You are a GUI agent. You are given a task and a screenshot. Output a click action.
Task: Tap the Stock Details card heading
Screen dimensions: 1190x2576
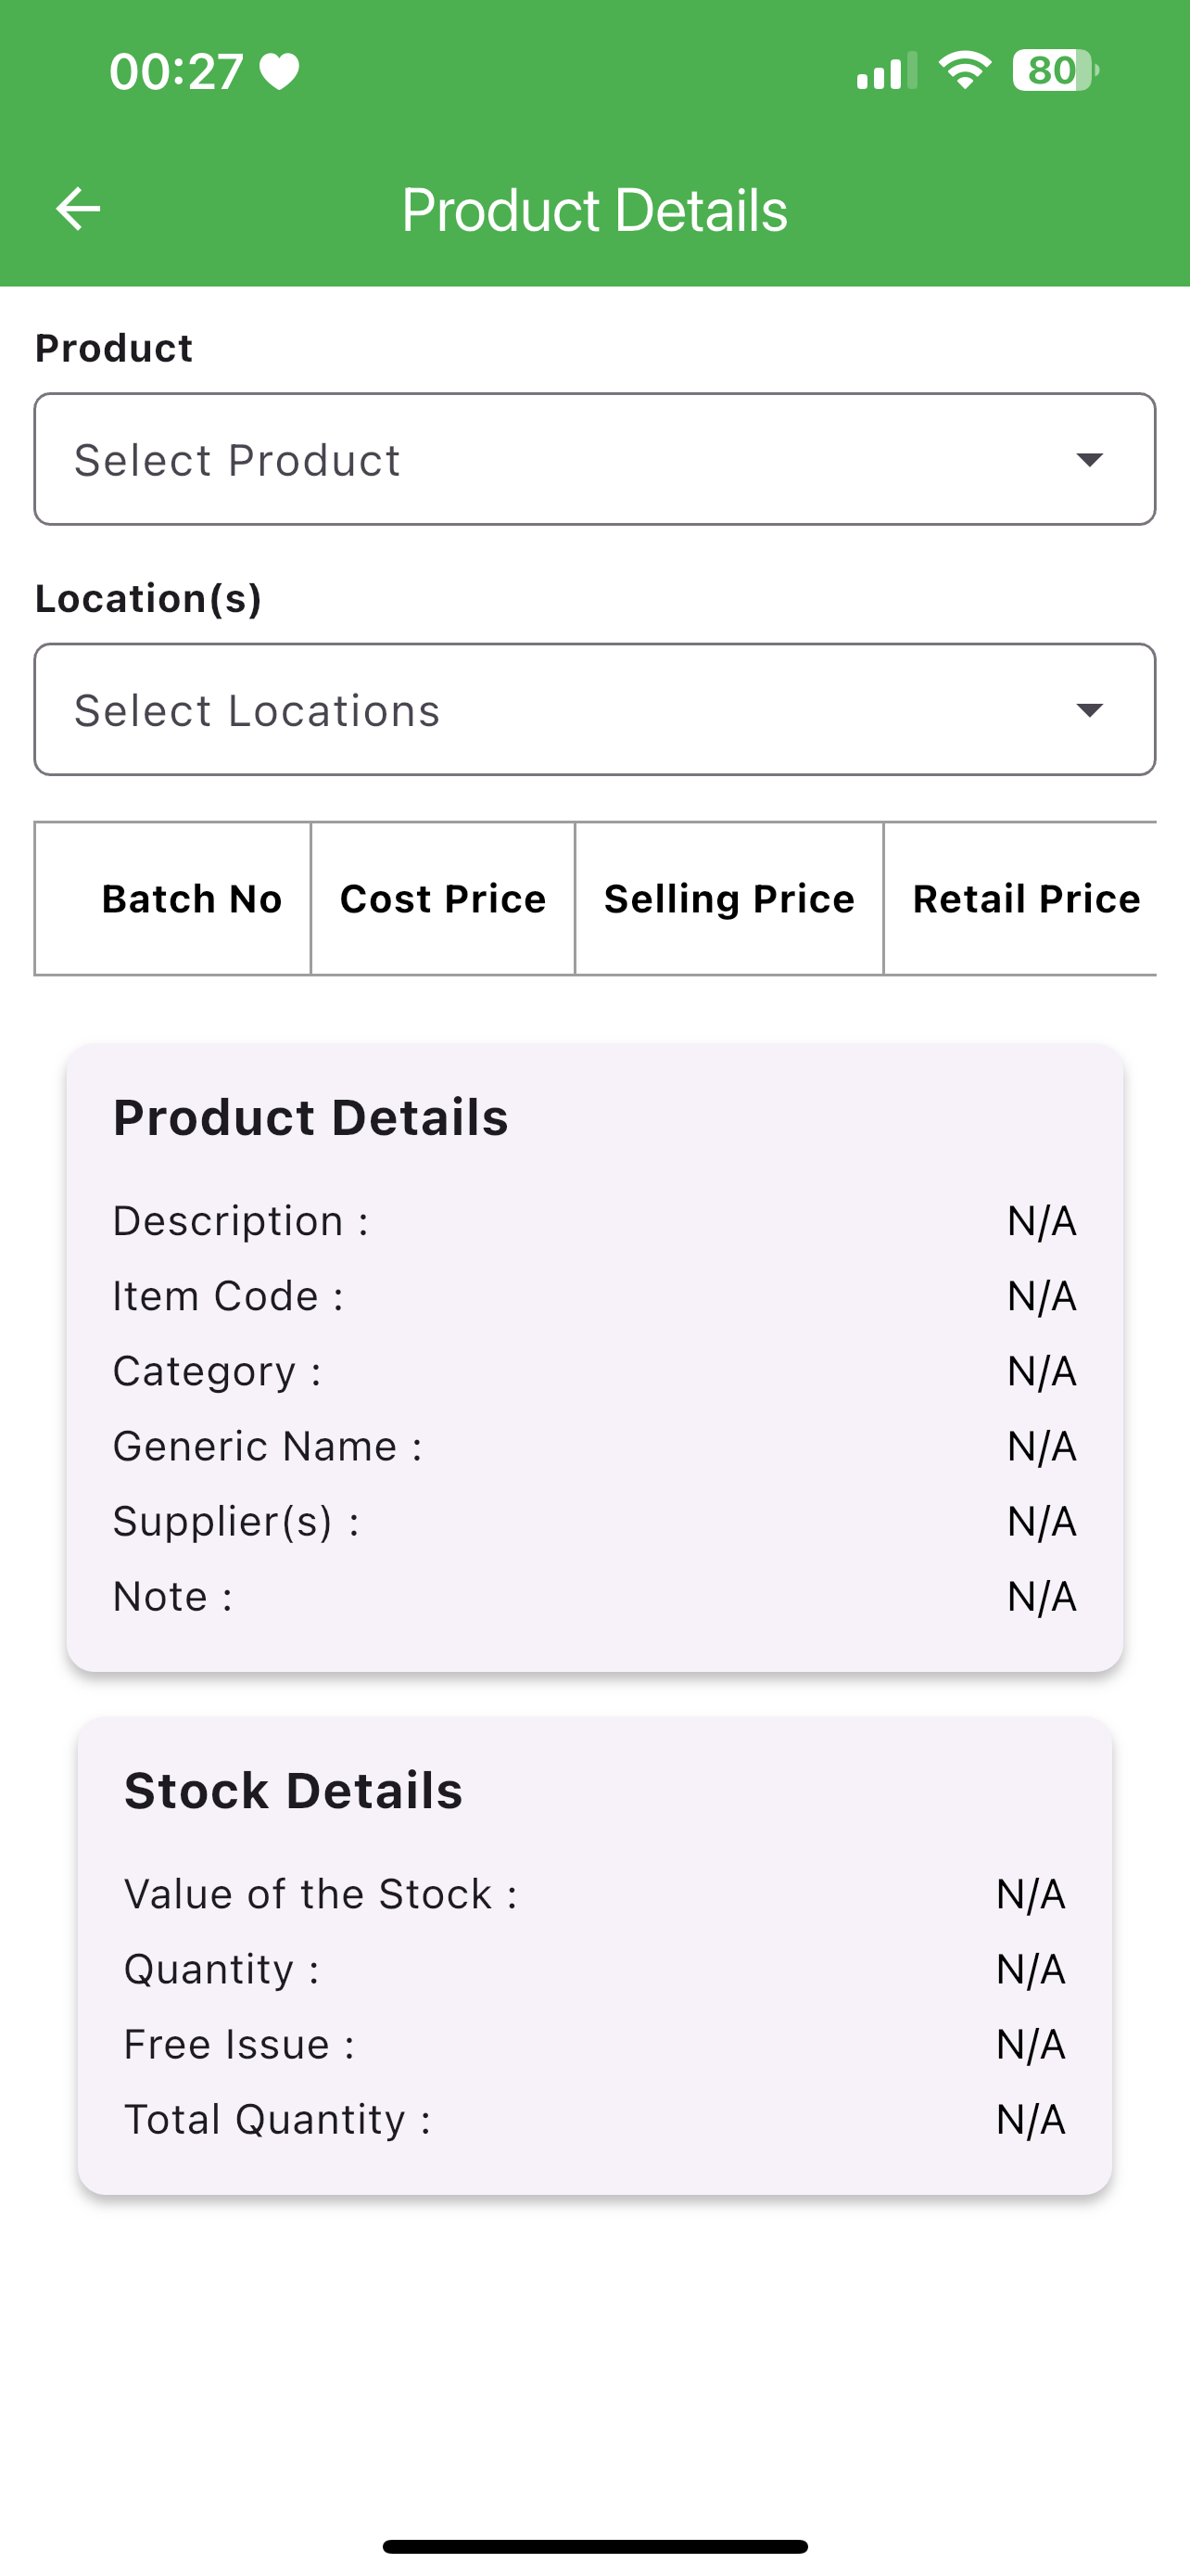click(294, 1790)
